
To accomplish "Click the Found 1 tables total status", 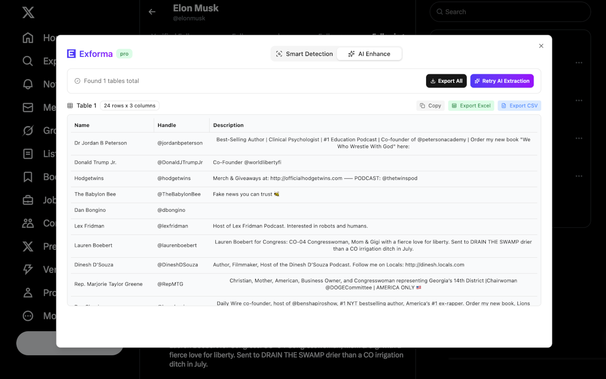I will point(107,81).
